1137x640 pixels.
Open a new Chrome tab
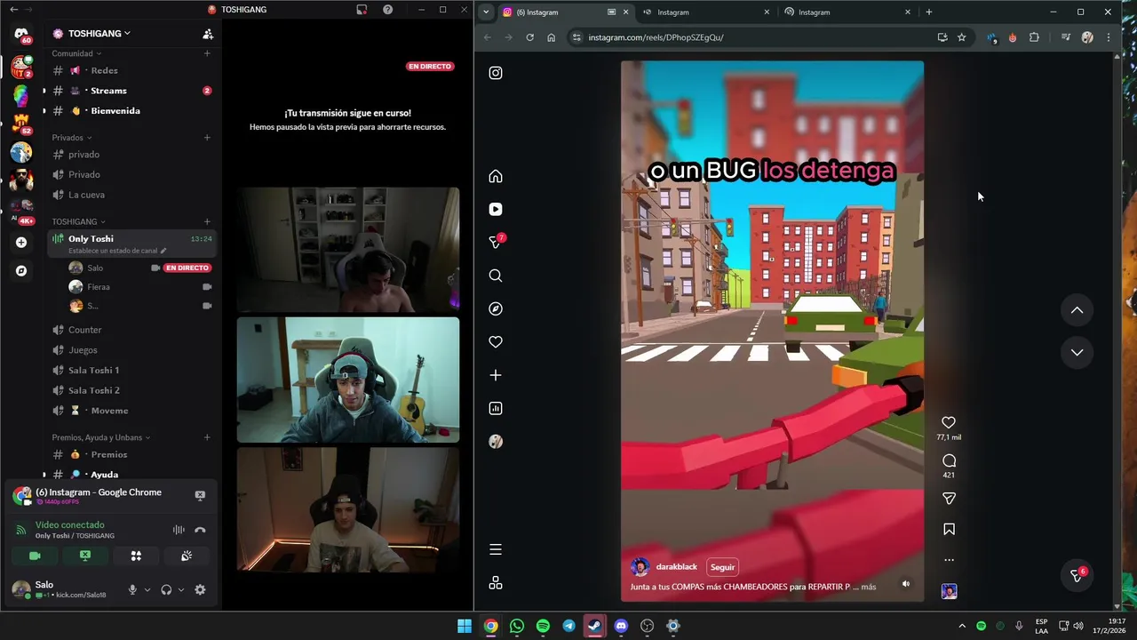point(928,12)
